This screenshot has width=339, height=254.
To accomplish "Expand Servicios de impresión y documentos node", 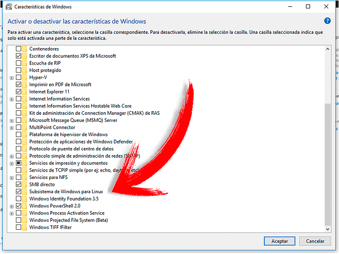I will pos(12,164).
